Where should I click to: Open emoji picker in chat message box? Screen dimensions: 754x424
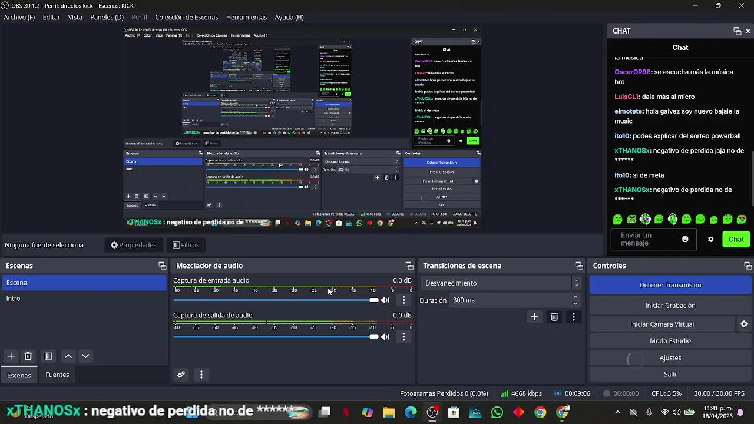685,239
